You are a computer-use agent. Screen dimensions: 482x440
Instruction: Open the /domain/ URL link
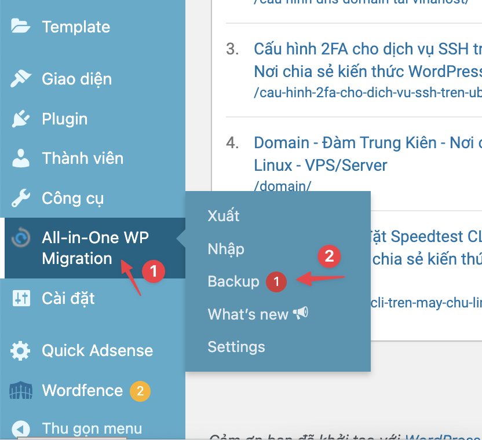(283, 186)
